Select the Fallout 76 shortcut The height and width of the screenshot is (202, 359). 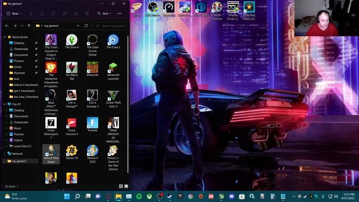[72, 152]
